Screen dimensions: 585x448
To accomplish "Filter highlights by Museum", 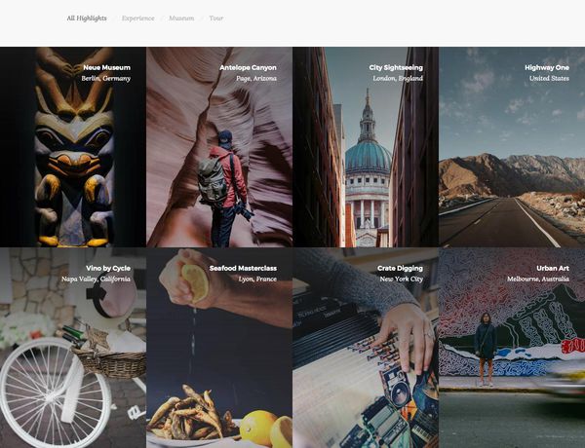I will point(181,18).
